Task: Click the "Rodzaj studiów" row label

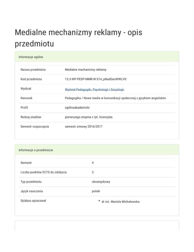Action: pos(31,117)
